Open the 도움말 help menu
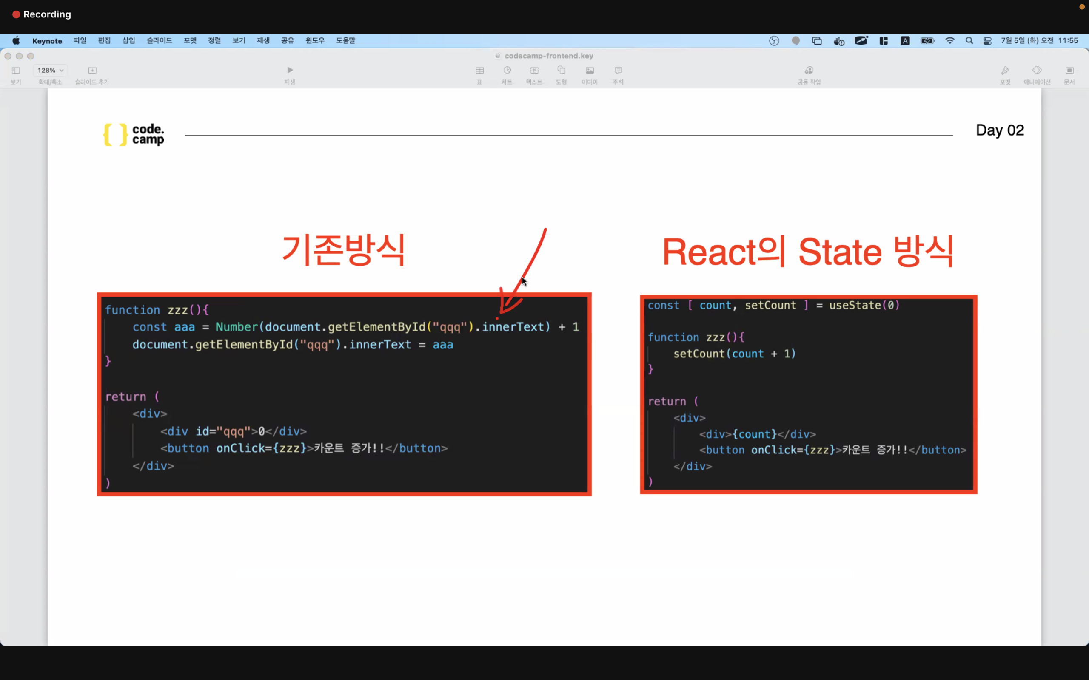This screenshot has height=680, width=1089. pos(345,40)
